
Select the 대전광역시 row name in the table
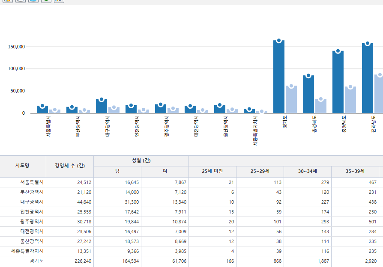[32, 231]
